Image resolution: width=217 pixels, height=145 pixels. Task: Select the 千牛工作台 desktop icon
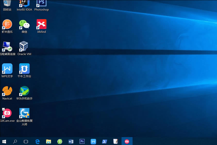[x=24, y=69]
